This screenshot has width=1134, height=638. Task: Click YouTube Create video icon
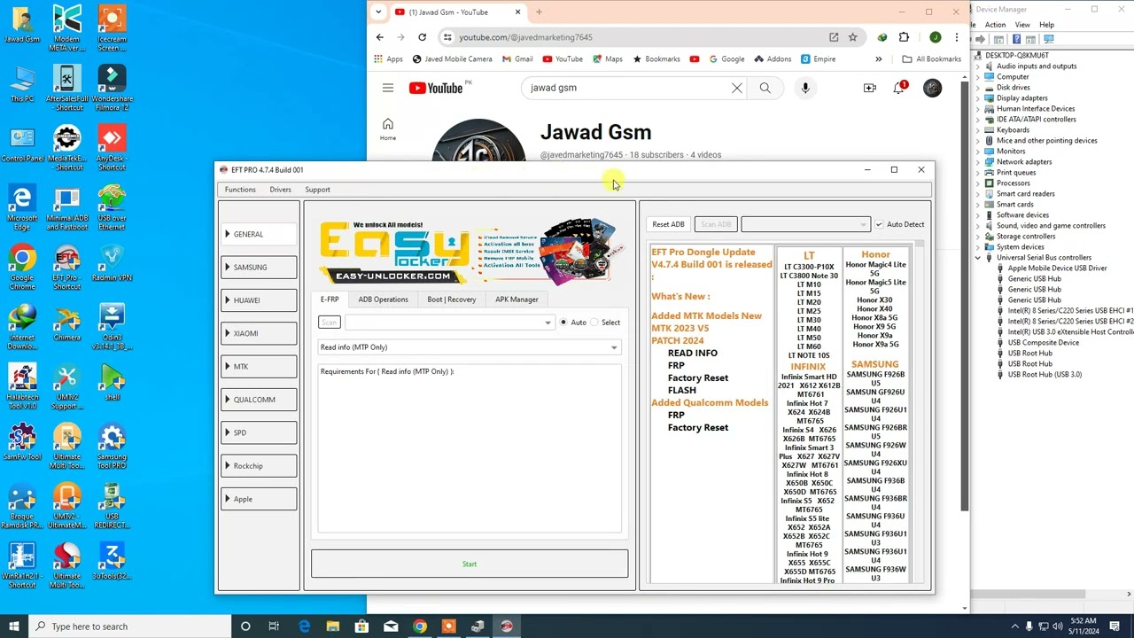click(870, 88)
